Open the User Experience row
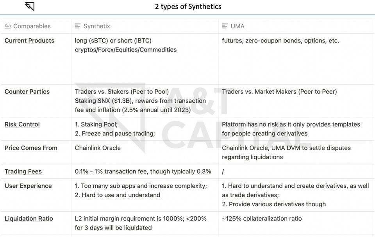The height and width of the screenshot is (237, 375). (x=28, y=186)
